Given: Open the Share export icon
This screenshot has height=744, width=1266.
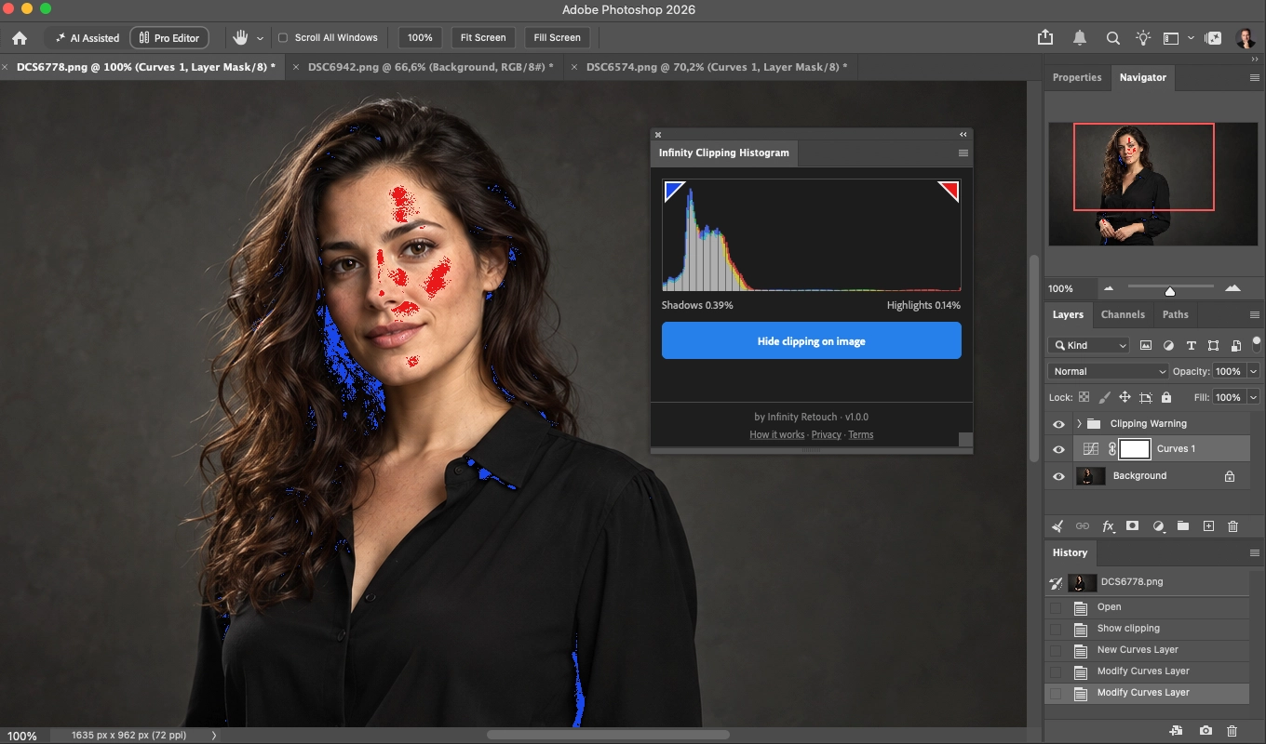Looking at the screenshot, I should click(x=1045, y=37).
